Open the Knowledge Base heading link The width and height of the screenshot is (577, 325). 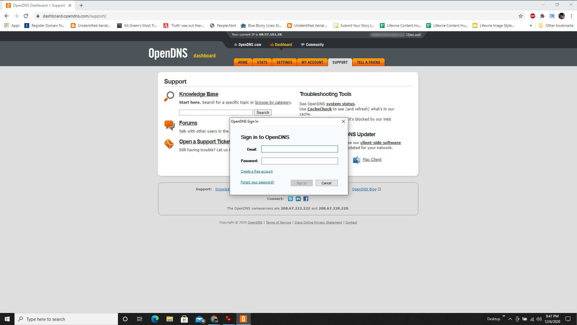click(x=199, y=94)
